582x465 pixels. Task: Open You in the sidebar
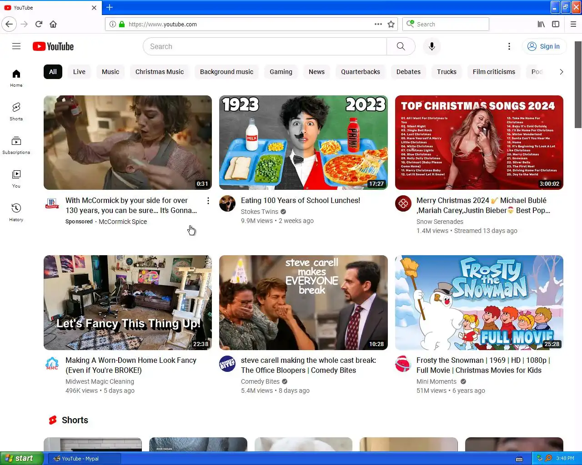16,179
